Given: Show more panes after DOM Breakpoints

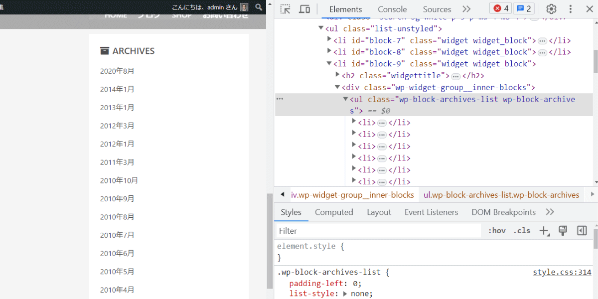Looking at the screenshot, I should [x=550, y=212].
